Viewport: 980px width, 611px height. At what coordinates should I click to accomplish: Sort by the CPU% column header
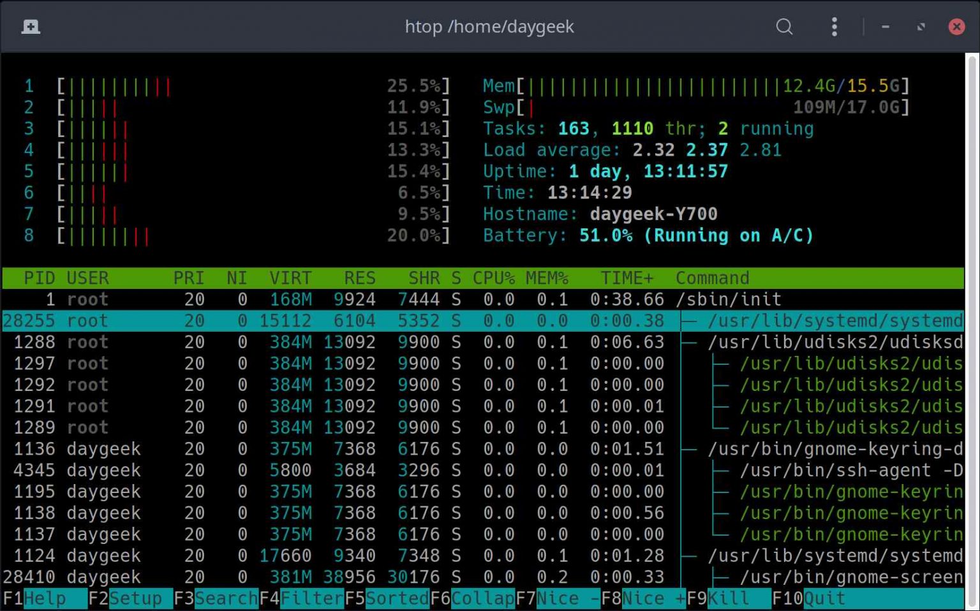493,278
